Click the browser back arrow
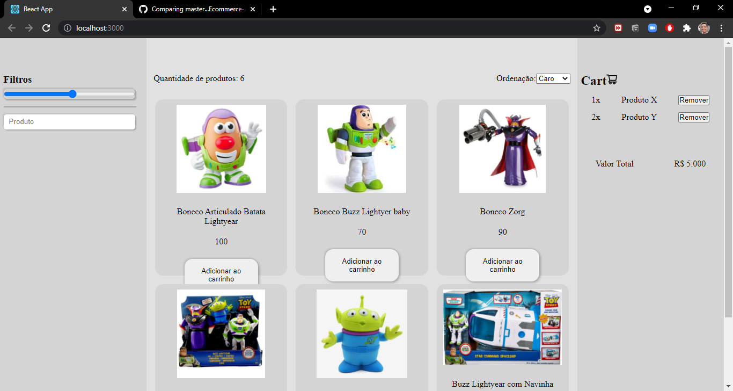Image resolution: width=733 pixels, height=391 pixels. [x=12, y=28]
